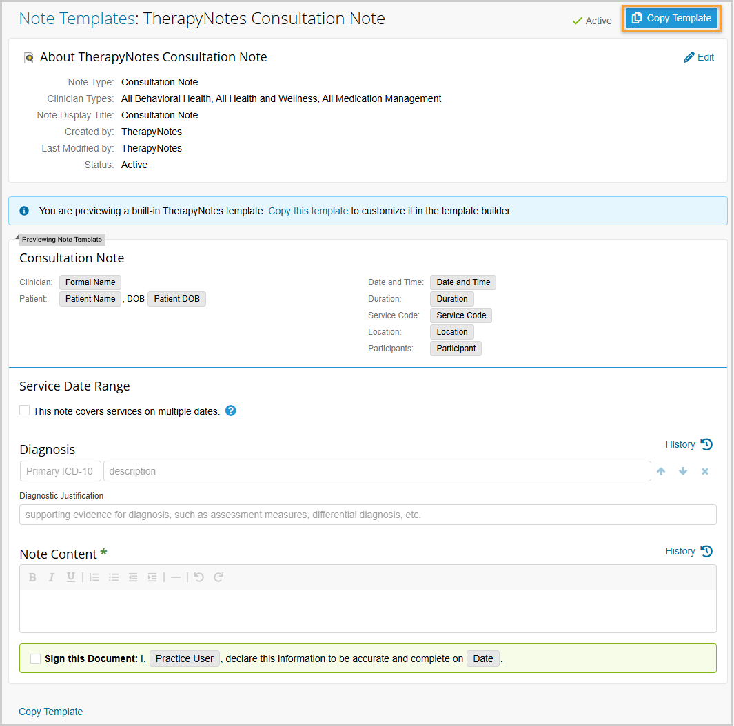Viewport: 734px width, 726px height.
Task: Click the Copy Template button at top
Action: pyautogui.click(x=671, y=18)
